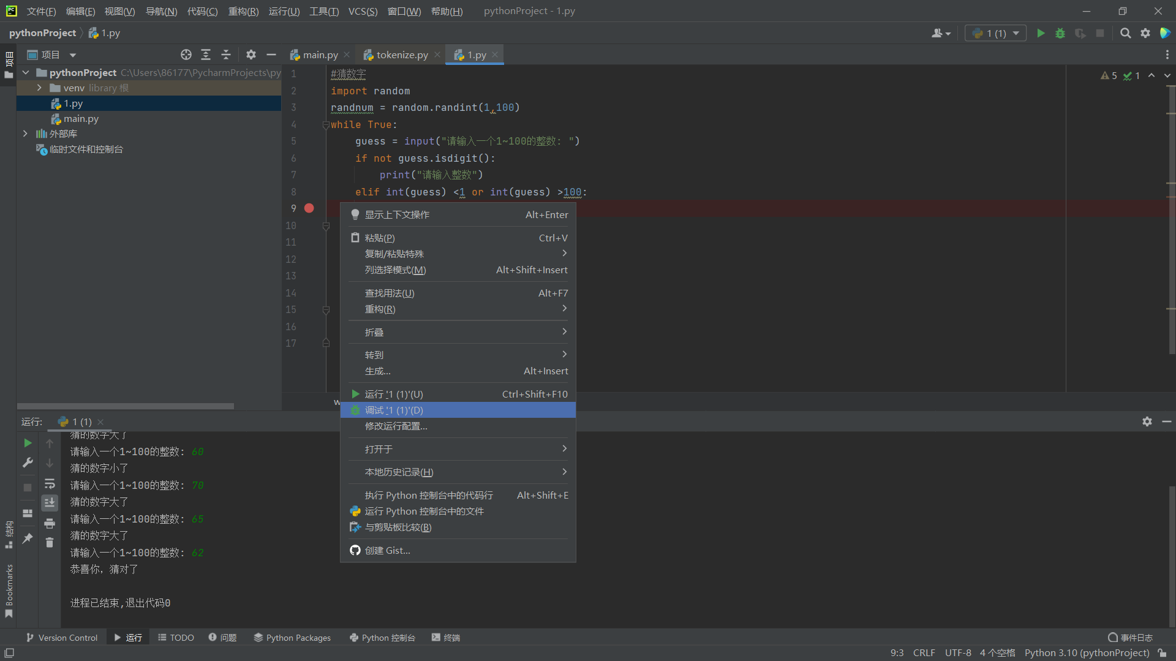Open Version Control tool window
The width and height of the screenshot is (1176, 661).
[x=61, y=638]
